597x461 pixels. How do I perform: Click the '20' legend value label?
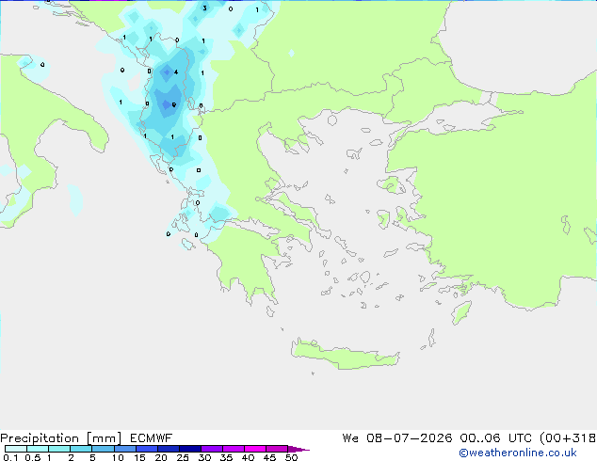point(161,457)
